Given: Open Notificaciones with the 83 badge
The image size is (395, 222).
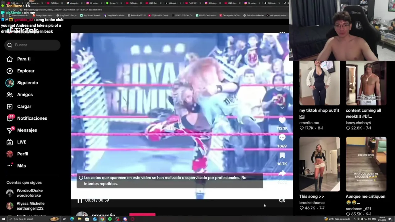Looking at the screenshot, I should tap(27, 118).
